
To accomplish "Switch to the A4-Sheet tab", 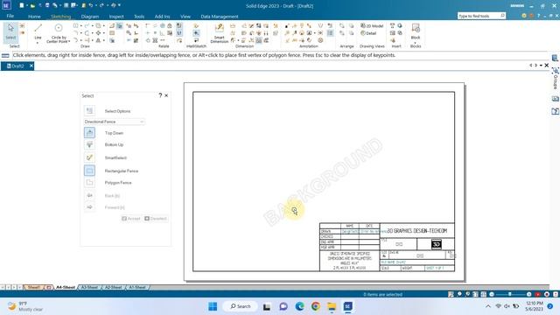I will point(66,287).
